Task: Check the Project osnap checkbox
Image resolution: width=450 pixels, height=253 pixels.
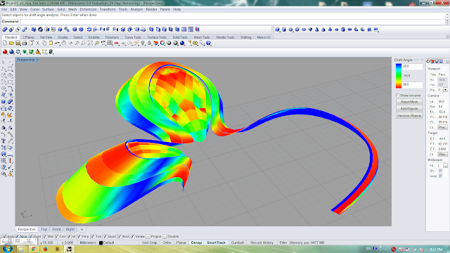Action: click(x=148, y=237)
